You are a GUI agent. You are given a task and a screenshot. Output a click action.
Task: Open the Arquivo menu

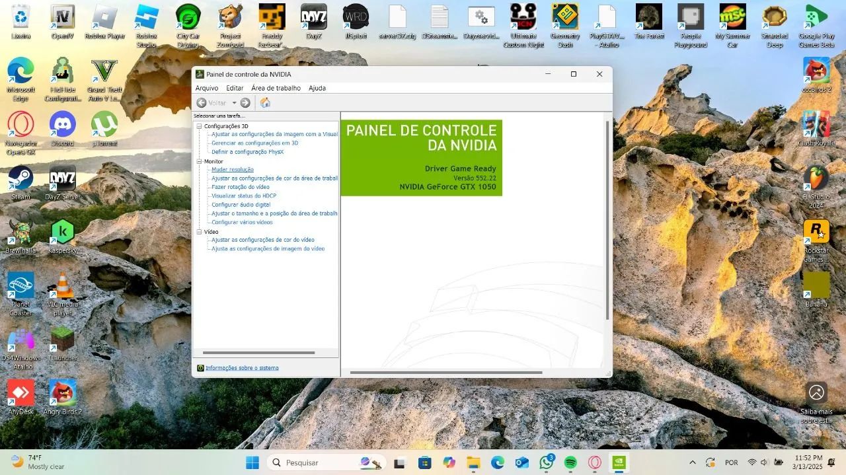(x=207, y=88)
